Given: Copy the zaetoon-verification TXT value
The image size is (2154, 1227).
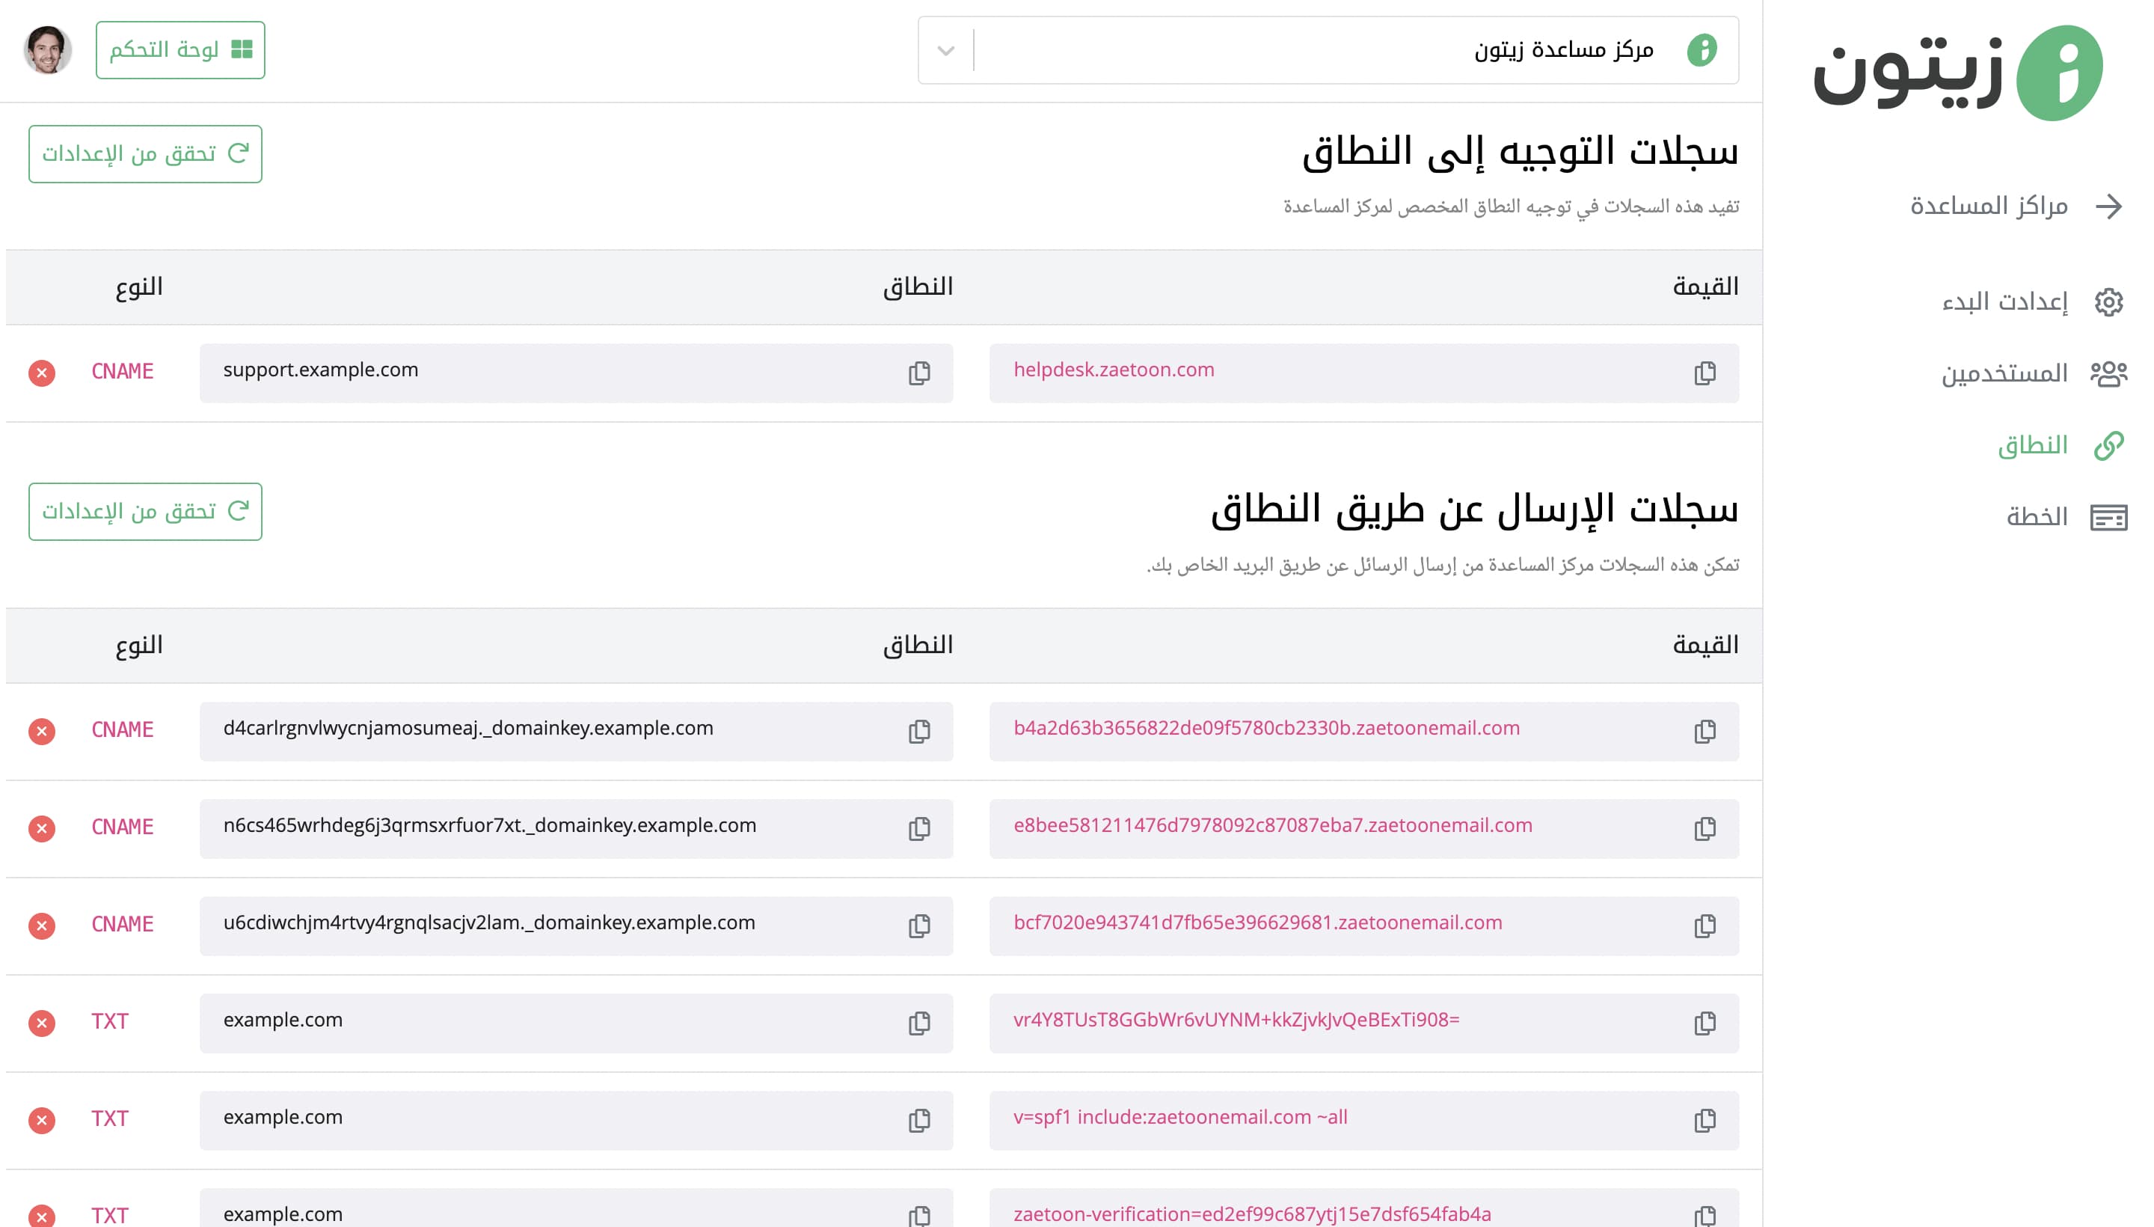Looking at the screenshot, I should (1705, 1215).
